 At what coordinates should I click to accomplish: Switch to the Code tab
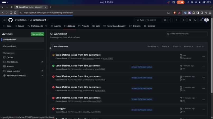click(x=7, y=26)
